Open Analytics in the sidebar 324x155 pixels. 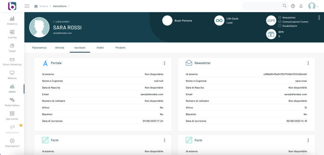coord(12,20)
